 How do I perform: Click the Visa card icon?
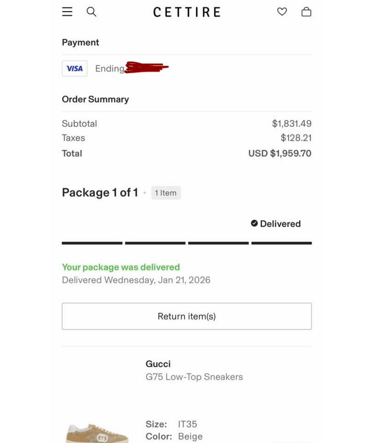74,69
